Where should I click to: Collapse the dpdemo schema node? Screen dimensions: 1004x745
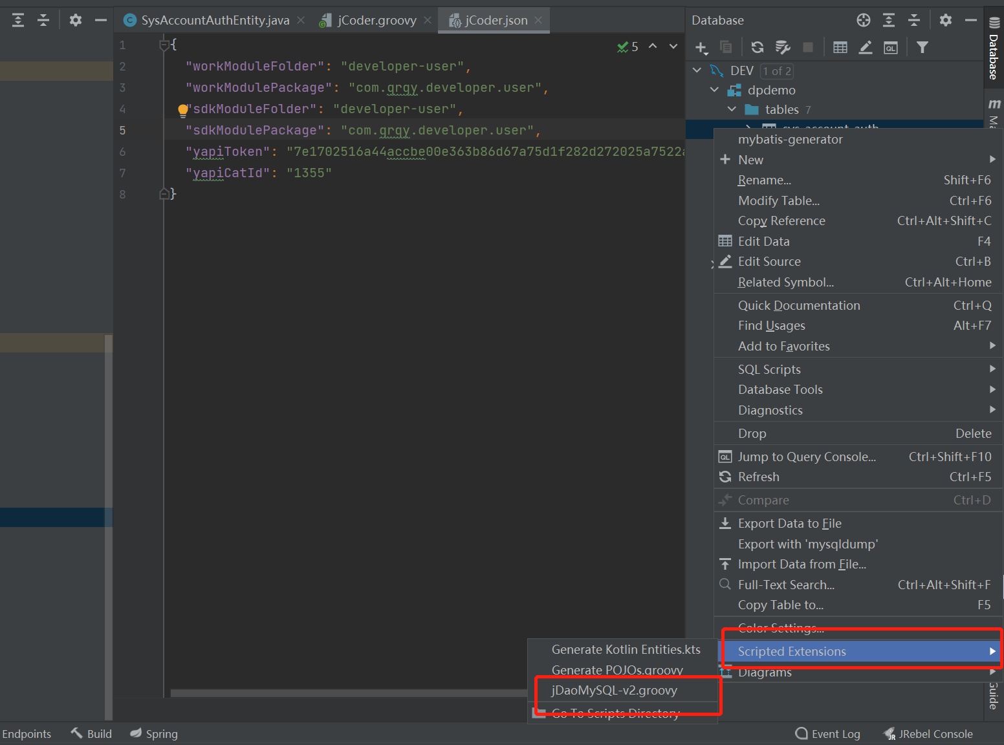pyautogui.click(x=714, y=90)
